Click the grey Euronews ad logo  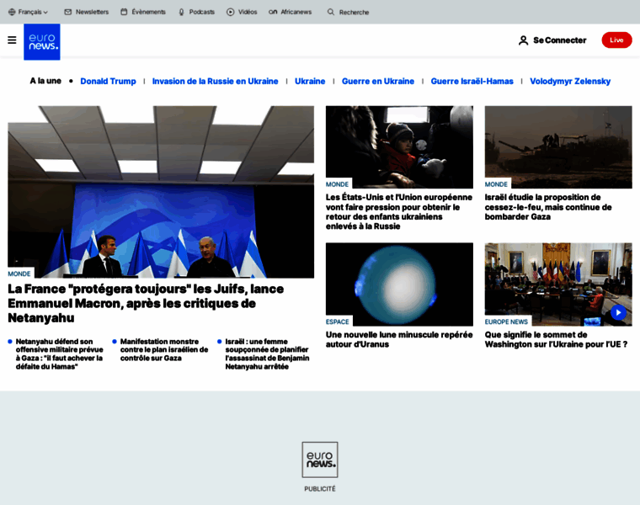click(320, 460)
